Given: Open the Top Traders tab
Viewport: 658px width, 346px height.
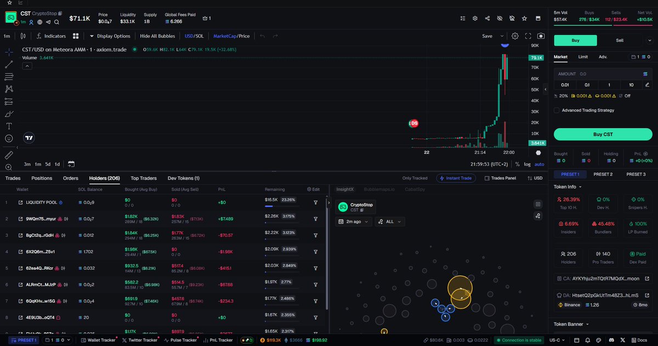Looking at the screenshot, I should pyautogui.click(x=144, y=178).
